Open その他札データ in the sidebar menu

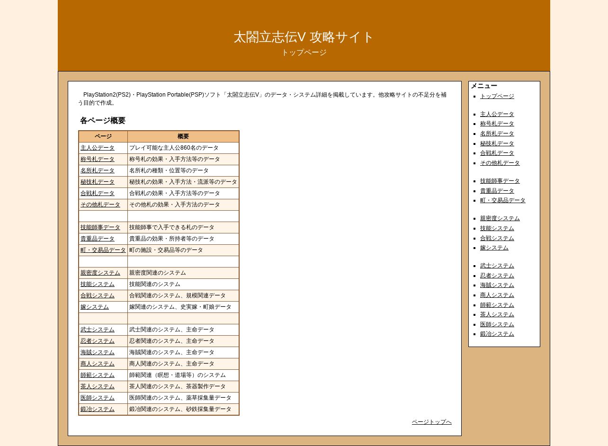pos(500,163)
